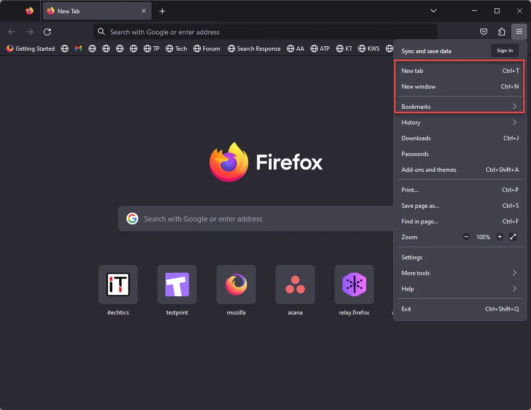
Task: Go back one page
Action: pos(12,32)
